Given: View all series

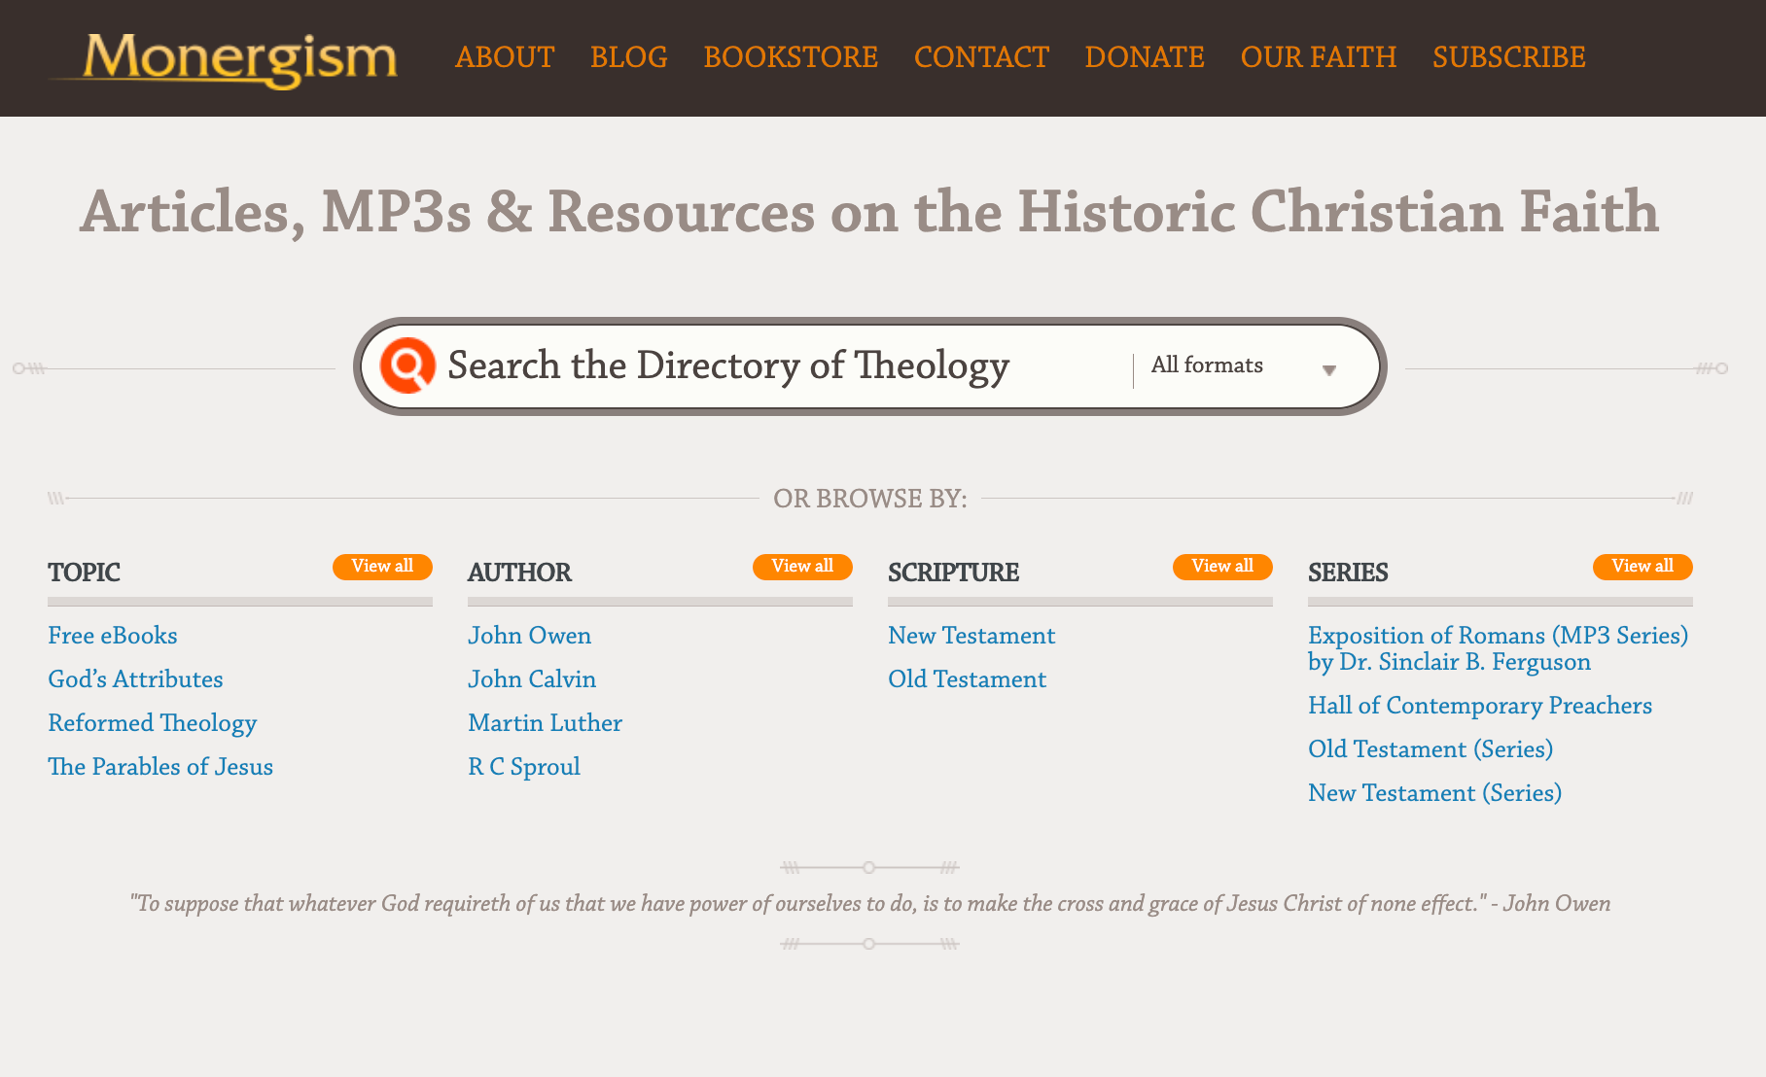Looking at the screenshot, I should (x=1642, y=567).
